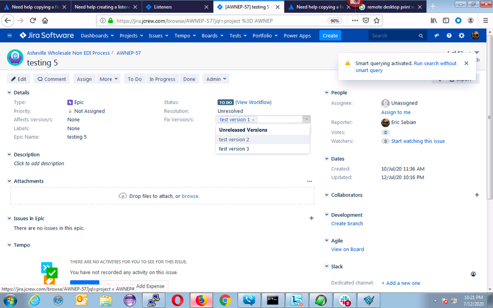Image resolution: width=493 pixels, height=308 pixels.
Task: Click the Jira Software logo
Action: (x=46, y=36)
